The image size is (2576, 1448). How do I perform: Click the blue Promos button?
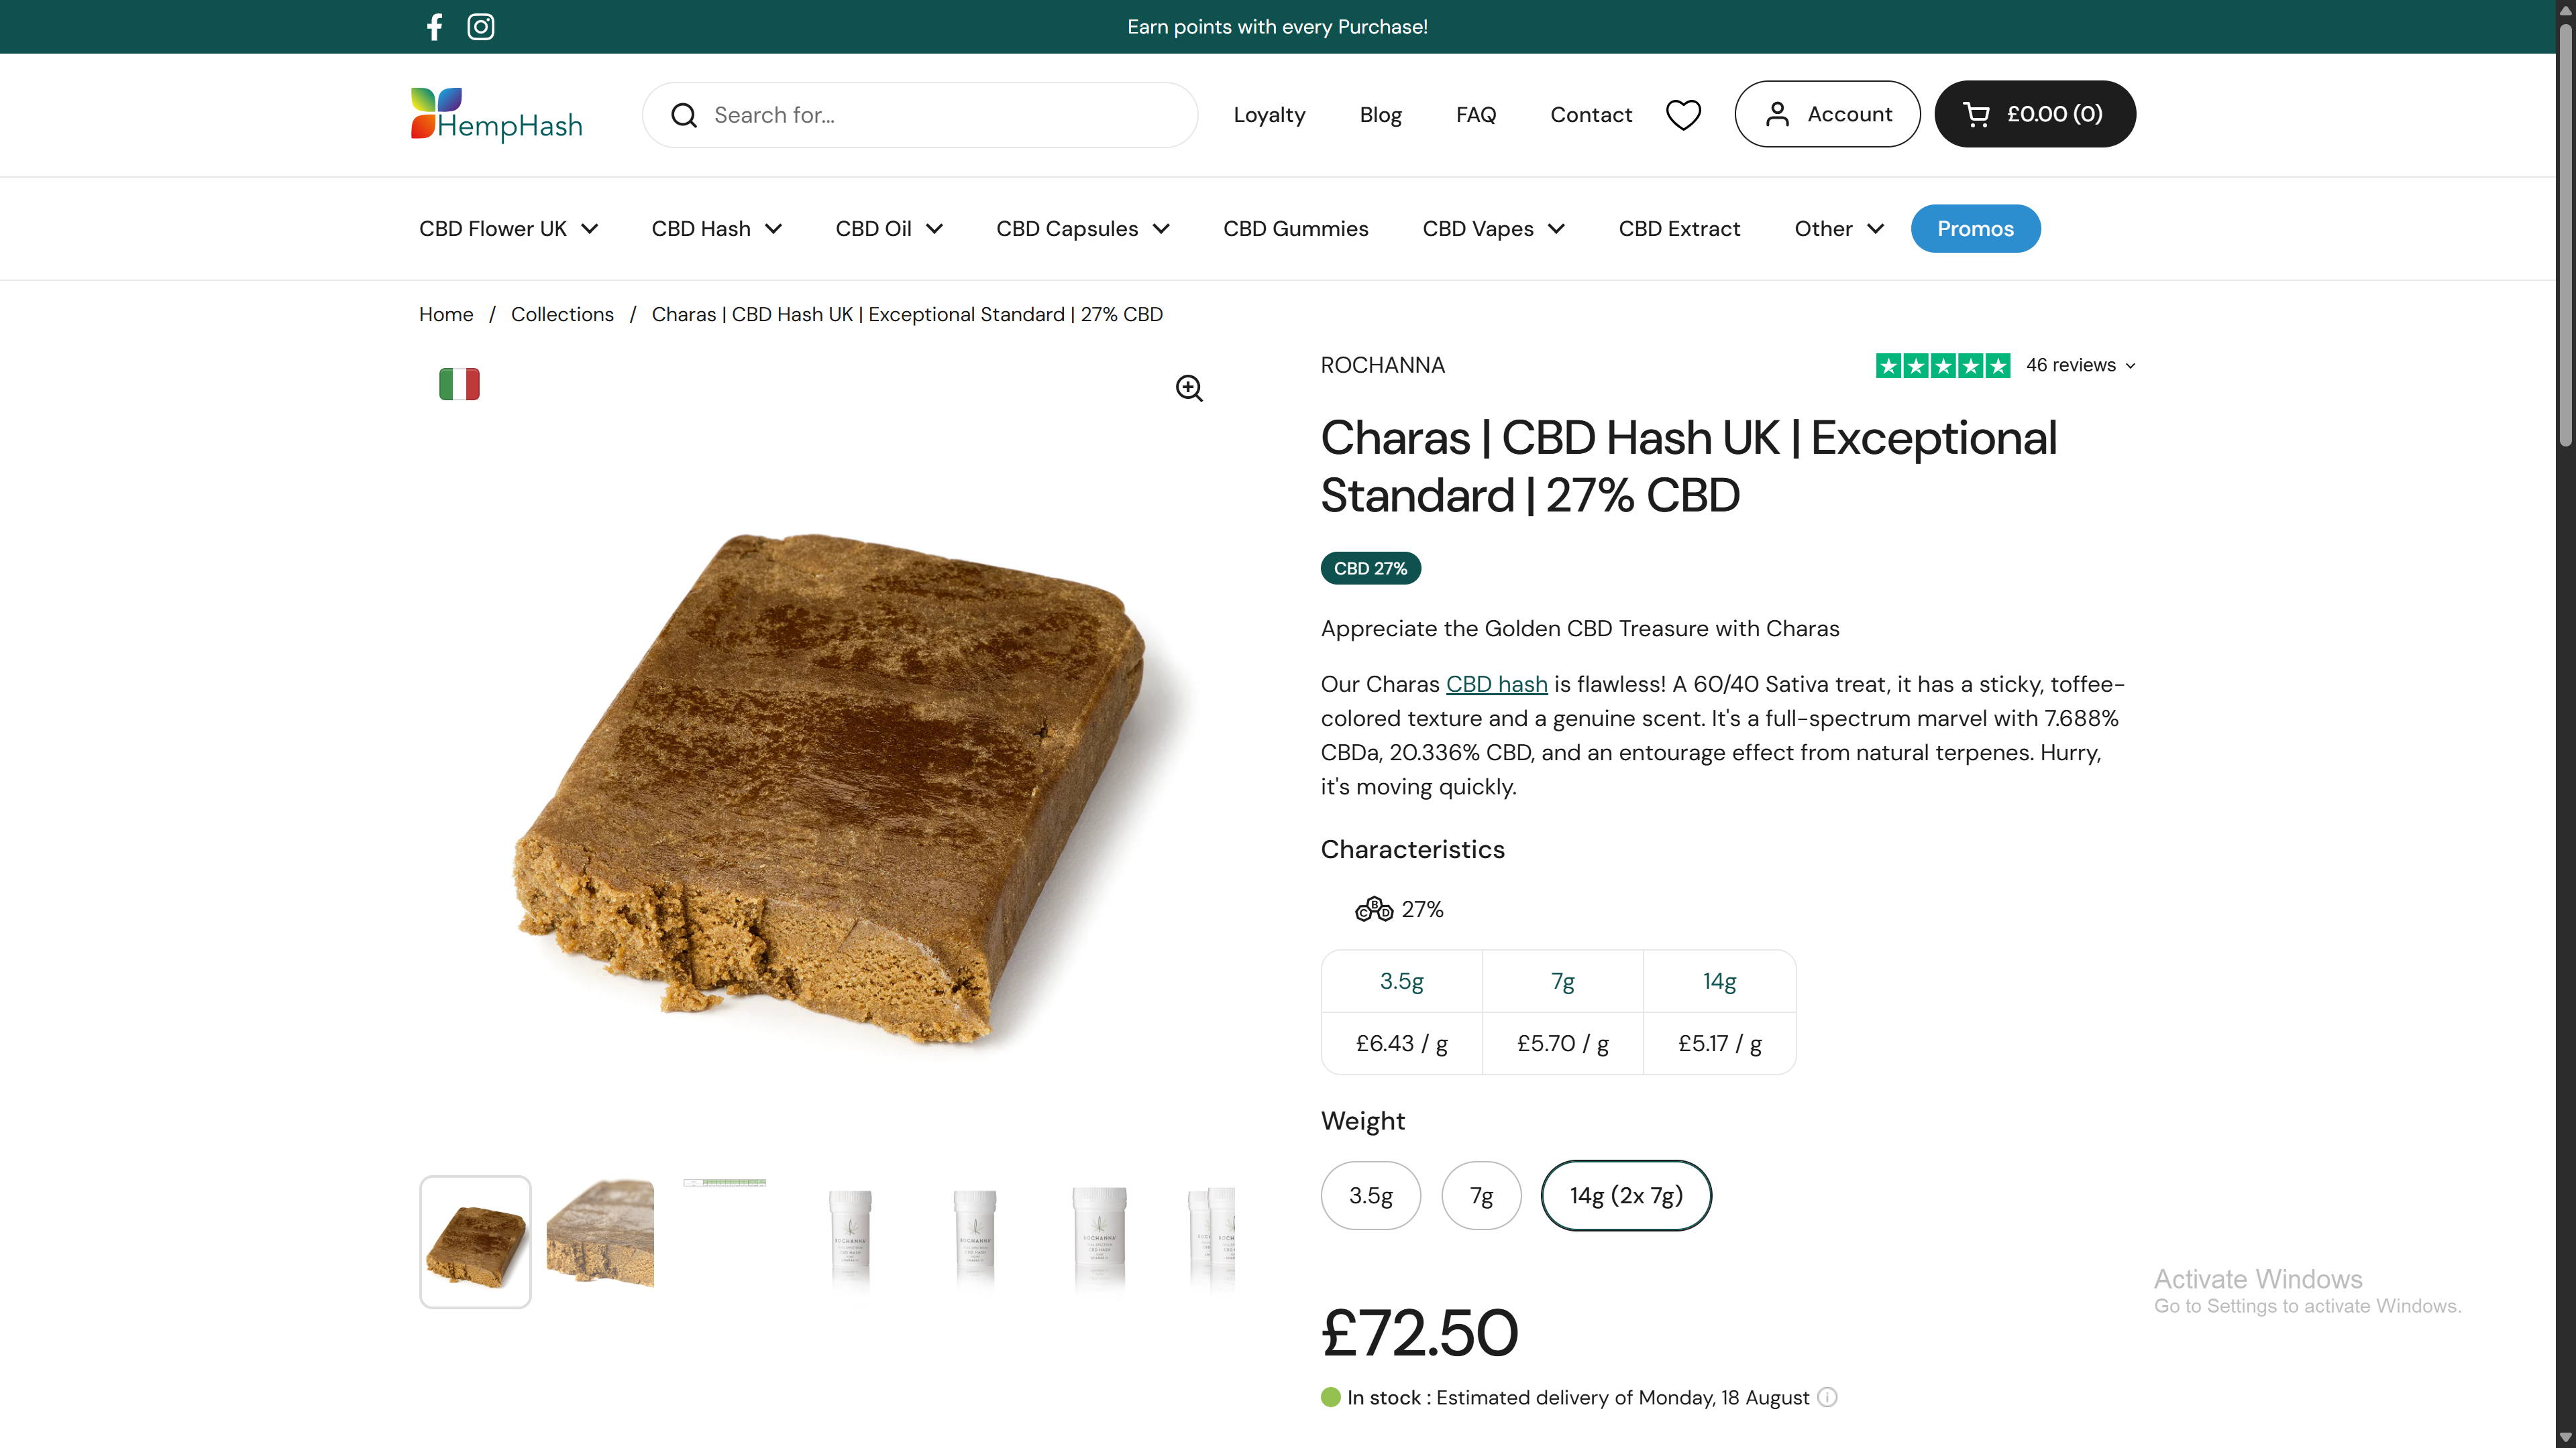(1975, 229)
